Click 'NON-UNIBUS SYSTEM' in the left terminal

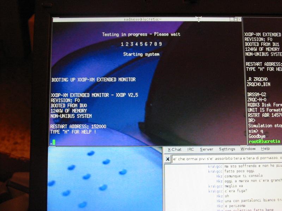click(x=71, y=116)
